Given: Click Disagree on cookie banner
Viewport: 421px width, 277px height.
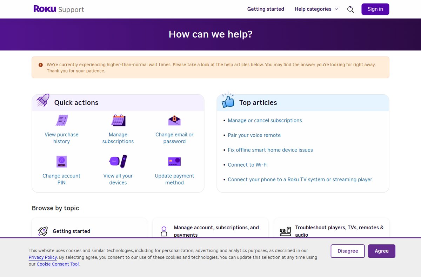Looking at the screenshot, I should click(348, 251).
